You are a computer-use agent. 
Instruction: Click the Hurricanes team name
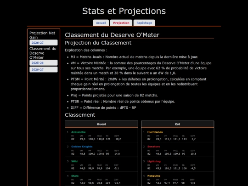point(155,132)
